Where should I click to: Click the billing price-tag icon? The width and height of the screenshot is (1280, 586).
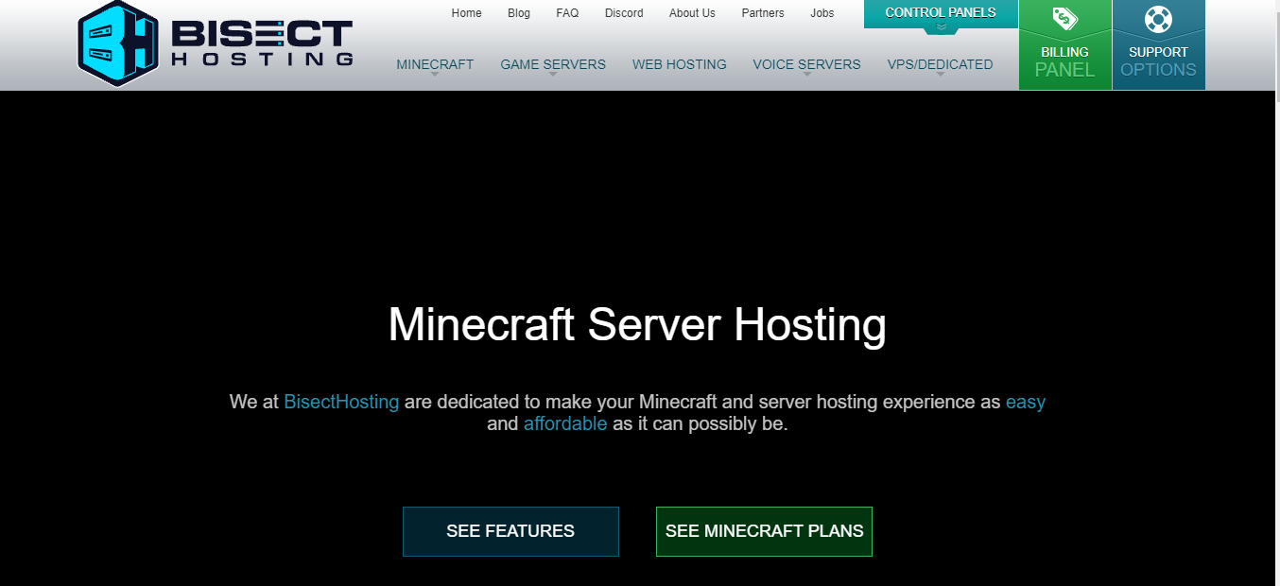click(x=1065, y=19)
